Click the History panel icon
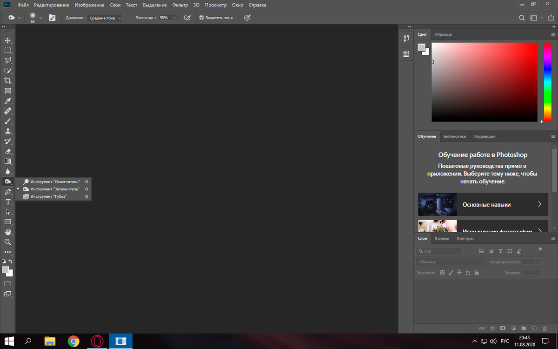Image resolution: width=558 pixels, height=349 pixels. [x=406, y=39]
